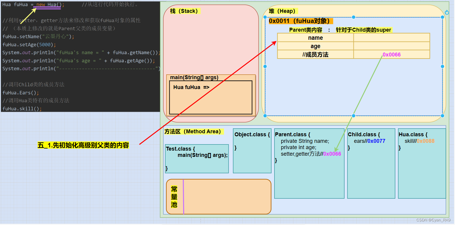Click the fuHua.Ears(); code line
The height and width of the screenshot is (225, 455).
point(21,93)
